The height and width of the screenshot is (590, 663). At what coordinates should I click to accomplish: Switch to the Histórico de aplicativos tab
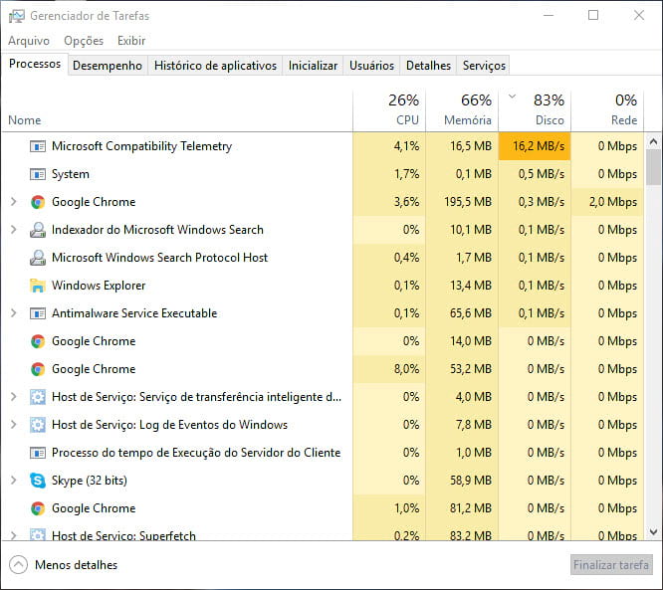tap(215, 66)
